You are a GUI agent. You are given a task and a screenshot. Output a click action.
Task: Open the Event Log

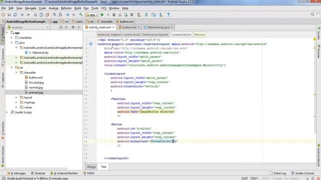(x=278, y=173)
